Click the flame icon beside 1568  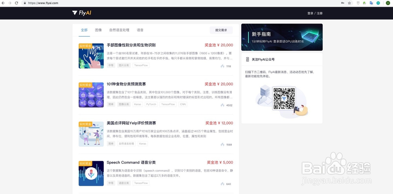point(222,145)
